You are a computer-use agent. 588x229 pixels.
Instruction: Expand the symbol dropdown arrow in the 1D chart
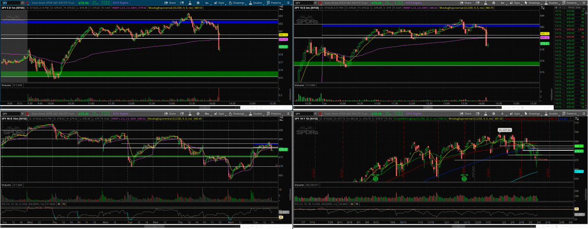click(317, 114)
